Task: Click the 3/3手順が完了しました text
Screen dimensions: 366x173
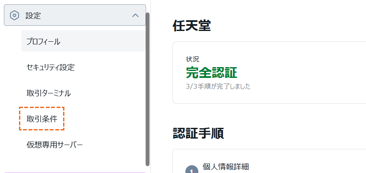Action: [x=218, y=87]
